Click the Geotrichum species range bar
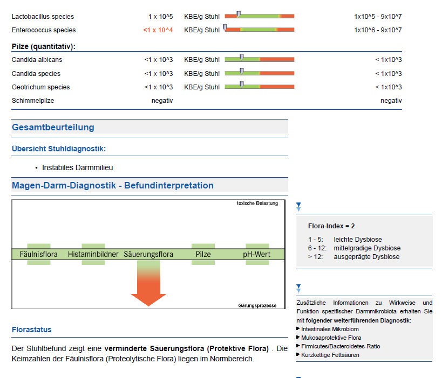The height and width of the screenshot is (378, 442). click(x=260, y=86)
